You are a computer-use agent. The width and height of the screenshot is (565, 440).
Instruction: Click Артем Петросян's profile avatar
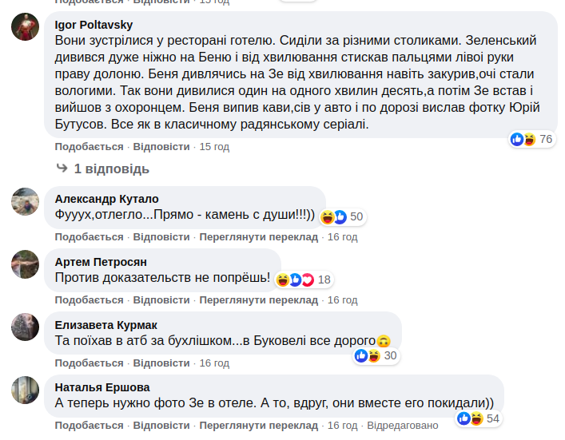point(26,265)
